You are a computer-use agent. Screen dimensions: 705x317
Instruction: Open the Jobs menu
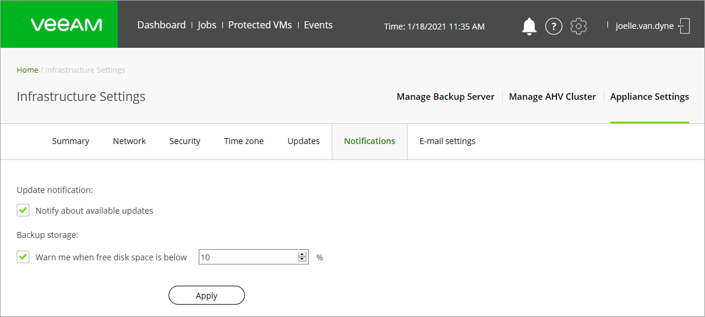point(207,25)
